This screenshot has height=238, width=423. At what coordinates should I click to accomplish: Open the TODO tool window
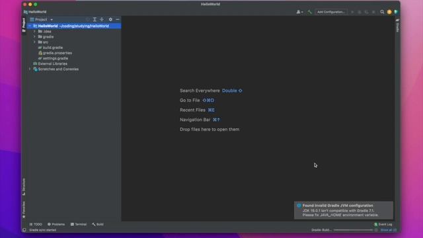pyautogui.click(x=36, y=224)
